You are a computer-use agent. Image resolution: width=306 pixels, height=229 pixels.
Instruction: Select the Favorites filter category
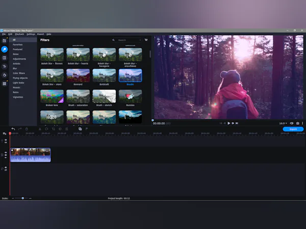click(x=17, y=45)
